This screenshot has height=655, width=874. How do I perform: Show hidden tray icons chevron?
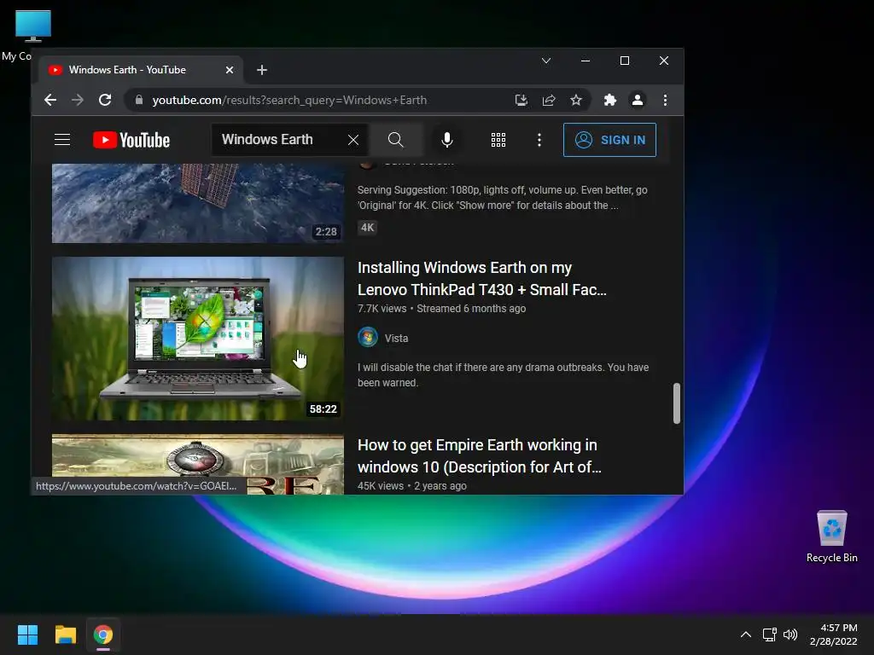coord(745,635)
